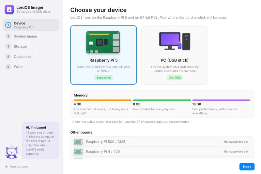Click the Best performance description text
The height and width of the screenshot is (174, 261).
point(215,111)
